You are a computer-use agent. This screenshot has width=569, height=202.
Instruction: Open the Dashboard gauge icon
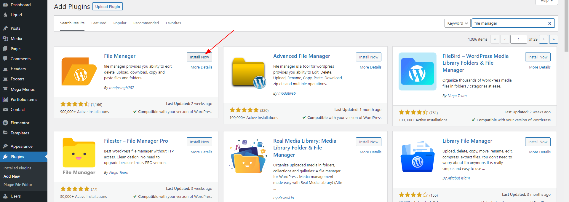point(5,5)
